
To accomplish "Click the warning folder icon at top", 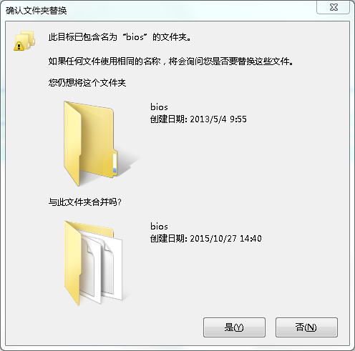I will (24, 41).
